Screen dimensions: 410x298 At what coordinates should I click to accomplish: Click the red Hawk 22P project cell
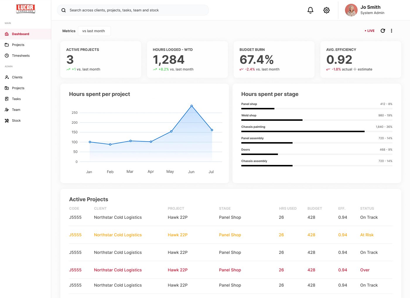click(178, 270)
